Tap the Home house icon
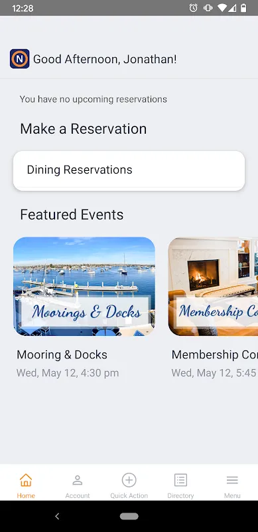The image size is (258, 532). coord(26,479)
